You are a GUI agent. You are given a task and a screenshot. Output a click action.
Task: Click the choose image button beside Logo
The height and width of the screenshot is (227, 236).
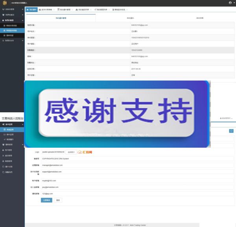pos(71,152)
